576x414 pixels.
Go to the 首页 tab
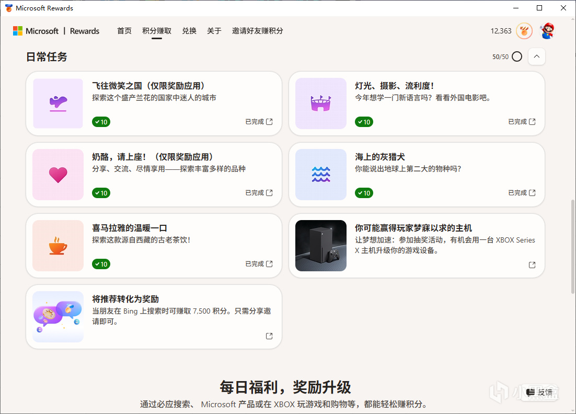point(124,31)
